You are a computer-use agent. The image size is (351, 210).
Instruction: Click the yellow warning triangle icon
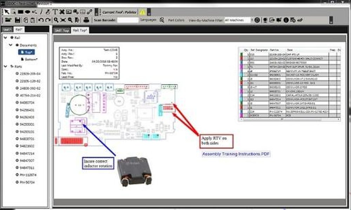tap(142, 12)
